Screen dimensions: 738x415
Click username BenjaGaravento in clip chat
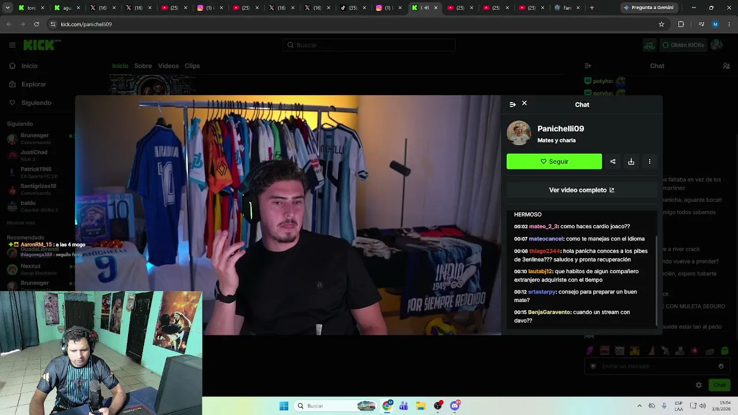click(549, 312)
